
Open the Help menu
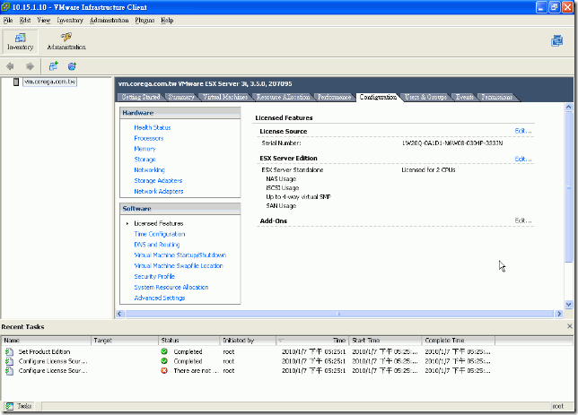pos(167,21)
